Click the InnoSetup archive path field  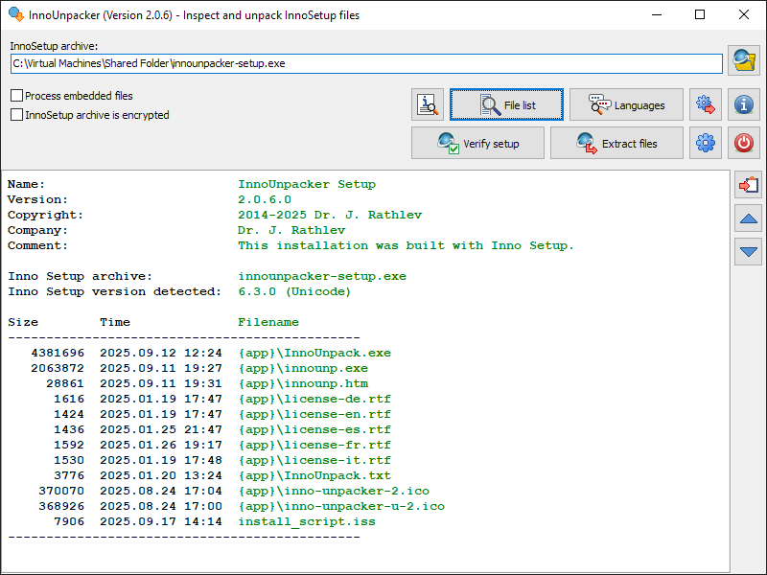coord(366,63)
